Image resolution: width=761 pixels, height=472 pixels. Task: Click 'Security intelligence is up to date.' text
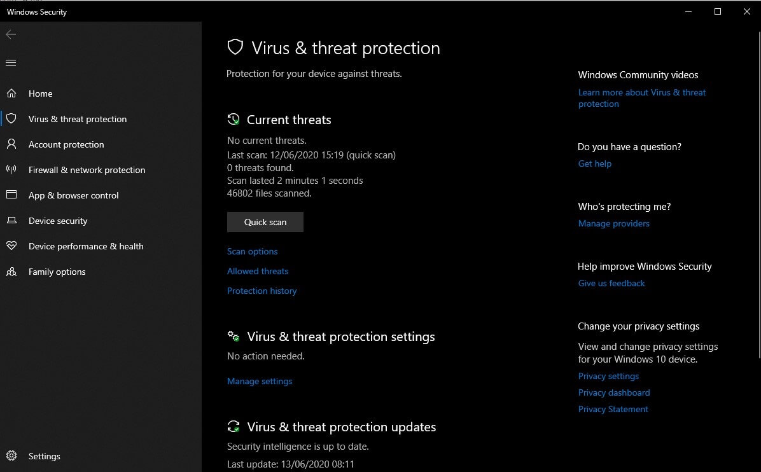point(298,447)
